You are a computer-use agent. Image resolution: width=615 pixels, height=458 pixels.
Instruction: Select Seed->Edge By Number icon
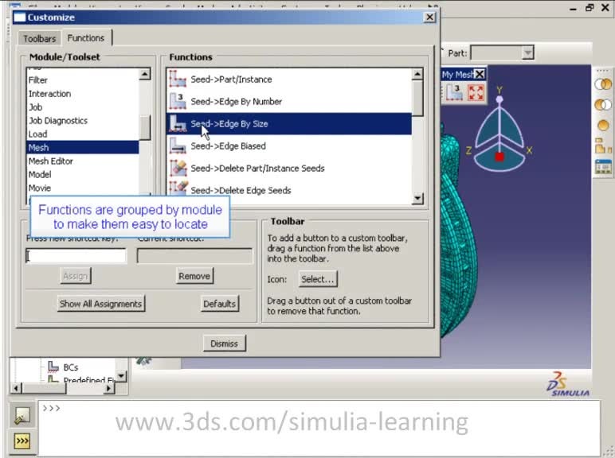(178, 102)
